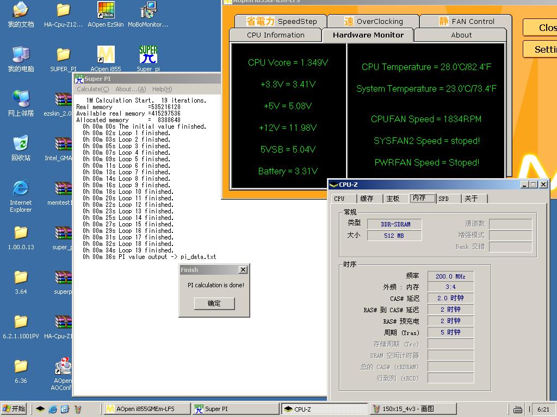Click the "Loop 19 finished" line in Super PI
This screenshot has width=557, height=417.
coord(128,250)
